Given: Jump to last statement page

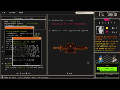Looking at the screenshot, I should click(29, 73).
